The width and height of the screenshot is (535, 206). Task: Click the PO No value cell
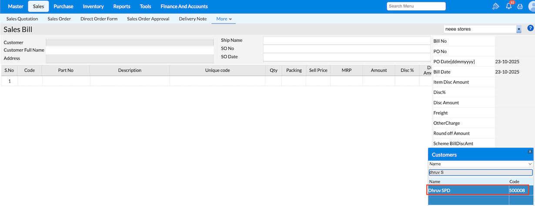click(515, 51)
